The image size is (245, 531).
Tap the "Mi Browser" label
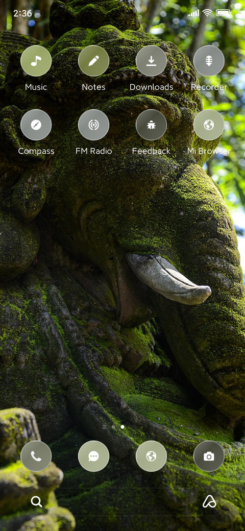209,151
